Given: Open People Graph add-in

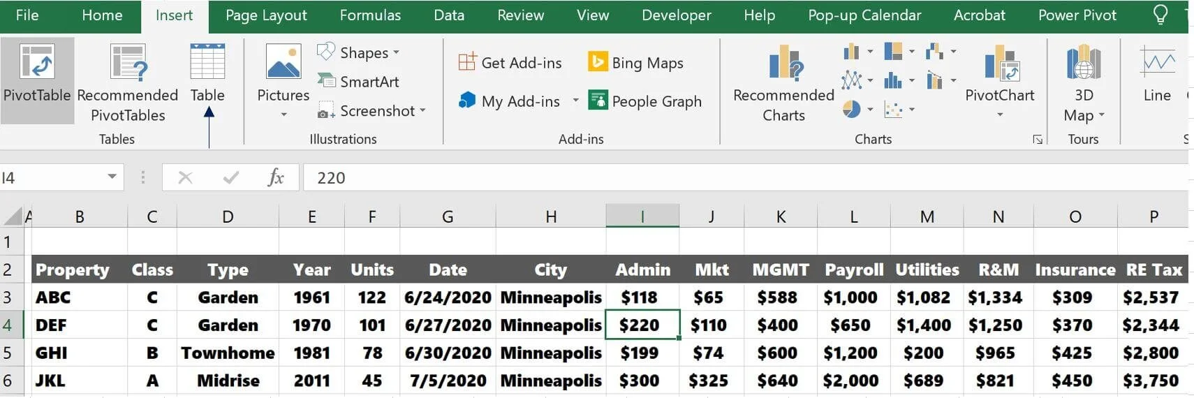Looking at the screenshot, I should click(x=644, y=101).
